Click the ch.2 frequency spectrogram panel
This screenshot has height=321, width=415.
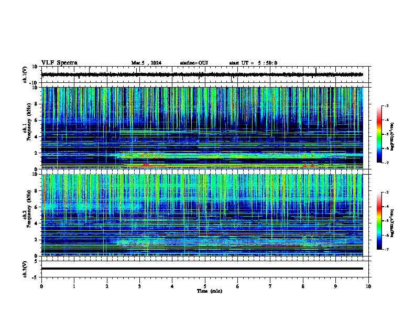pos(202,215)
